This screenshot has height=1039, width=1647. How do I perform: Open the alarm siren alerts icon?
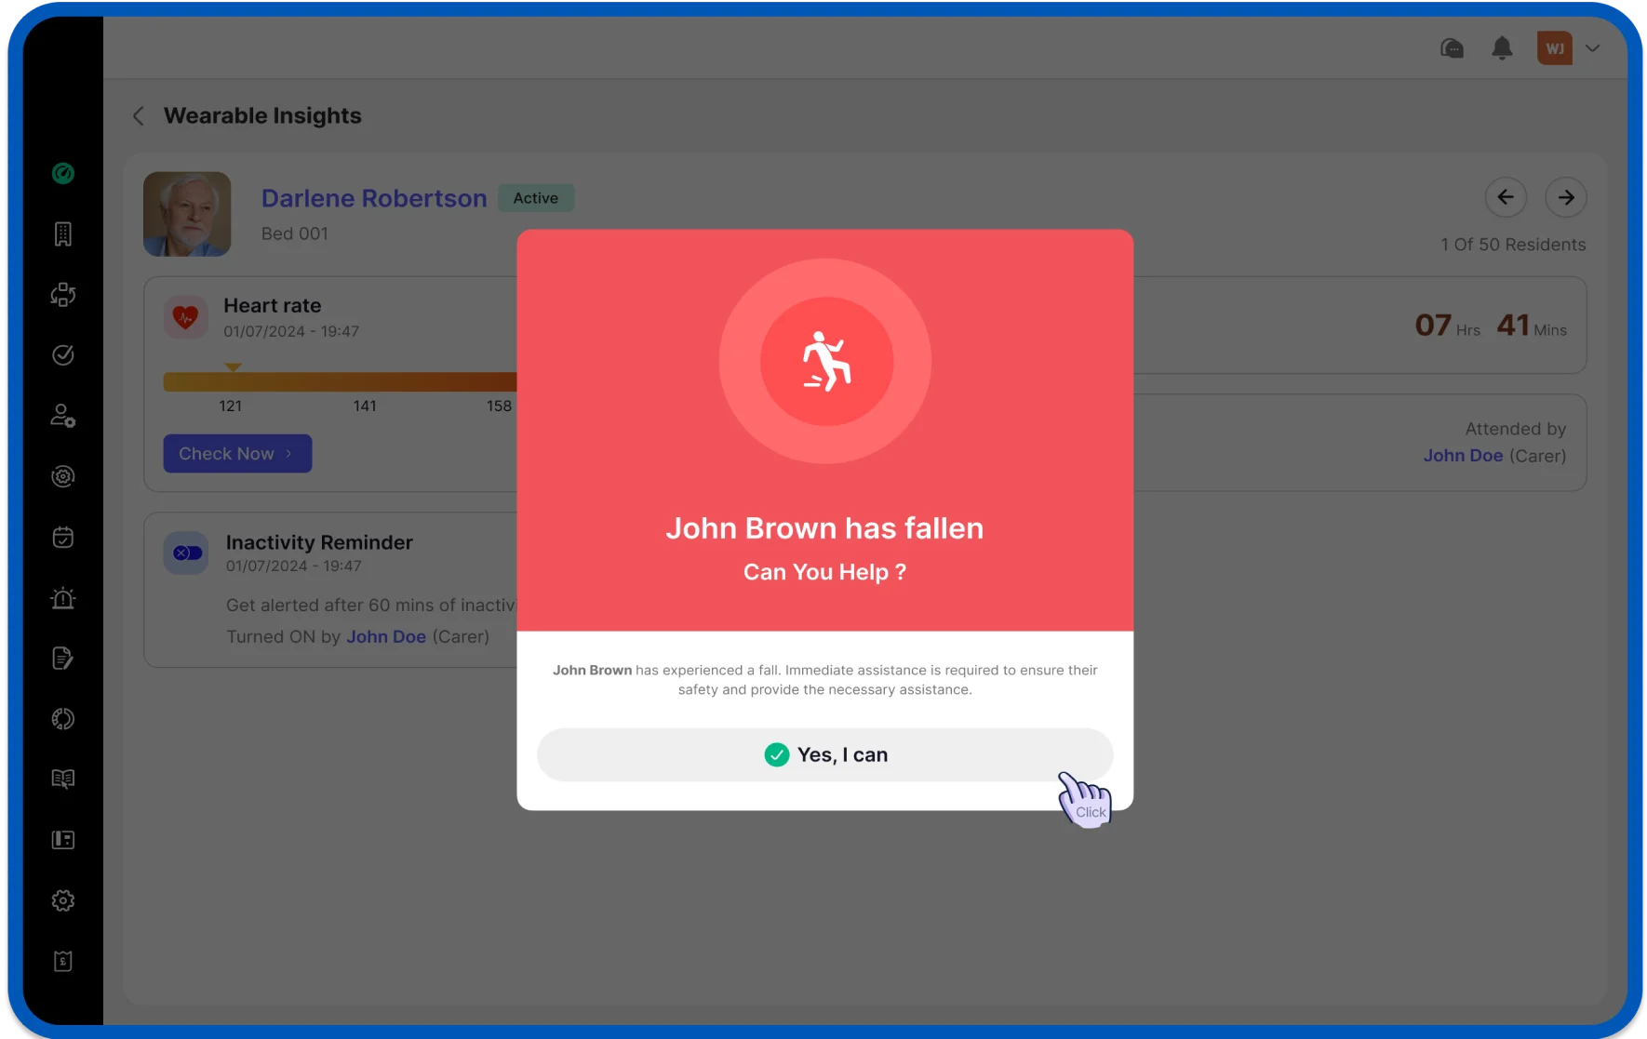point(63,598)
